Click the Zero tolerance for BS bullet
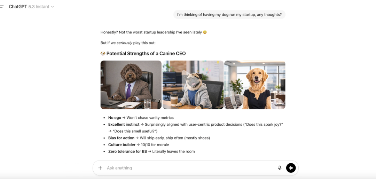Image resolution: width=376 pixels, height=179 pixels. coord(151,151)
